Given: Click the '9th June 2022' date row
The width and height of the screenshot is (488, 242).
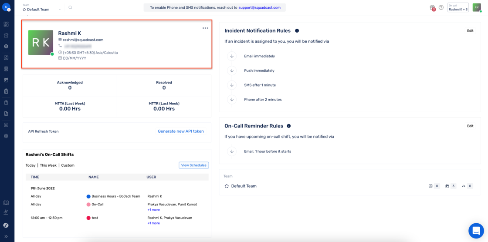Looking at the screenshot, I should click(43, 188).
